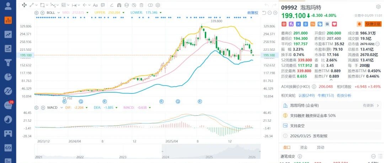Select the crosshair move tool
This screenshot has width=384, height=163.
pos(24,5)
